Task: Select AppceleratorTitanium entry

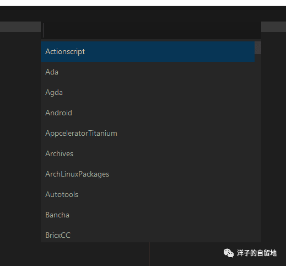Action: tap(148, 133)
